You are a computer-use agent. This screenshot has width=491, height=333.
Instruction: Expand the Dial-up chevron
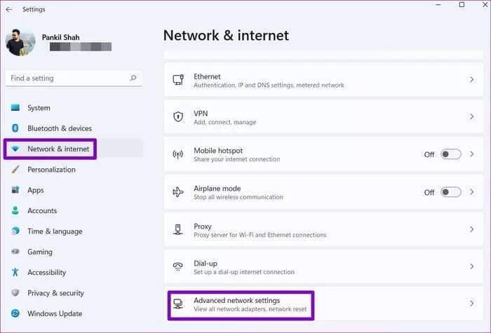(471, 266)
